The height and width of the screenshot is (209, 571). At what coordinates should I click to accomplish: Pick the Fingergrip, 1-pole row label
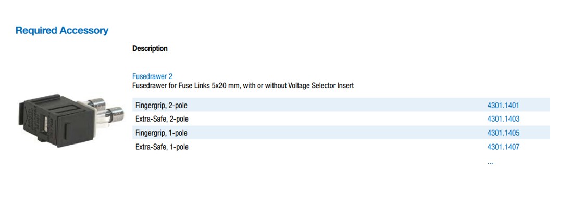point(161,133)
